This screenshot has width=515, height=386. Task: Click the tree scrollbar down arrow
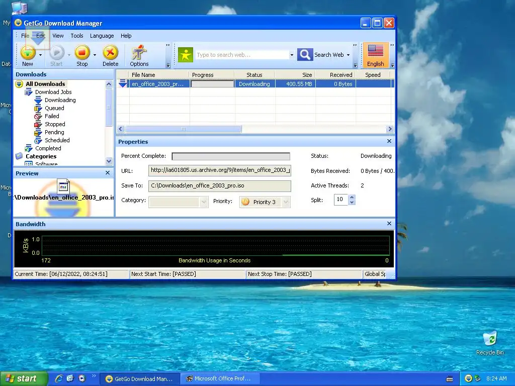click(109, 161)
